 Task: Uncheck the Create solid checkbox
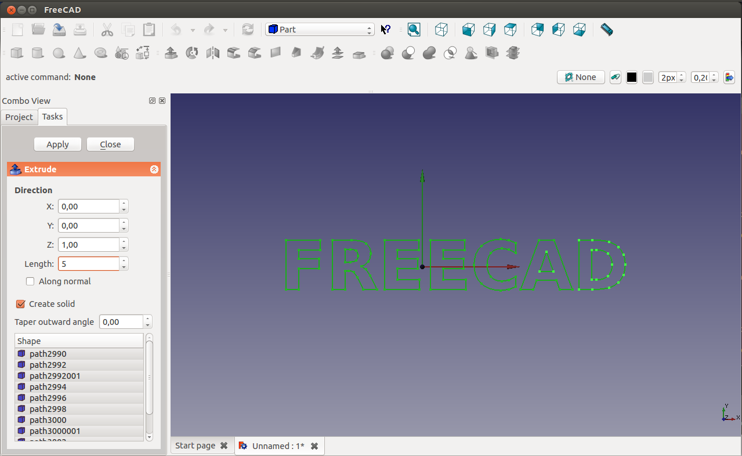pyautogui.click(x=21, y=304)
